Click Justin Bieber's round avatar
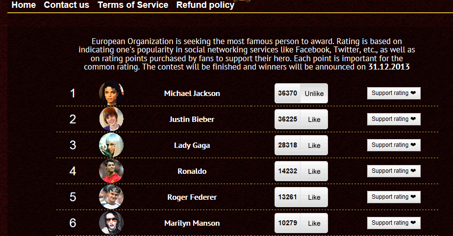Screen dimensions: 453x236 click(111, 119)
